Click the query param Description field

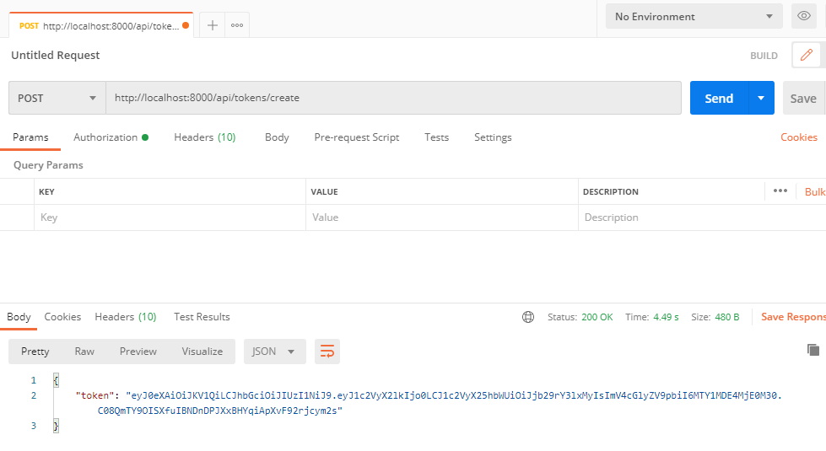tap(700, 217)
